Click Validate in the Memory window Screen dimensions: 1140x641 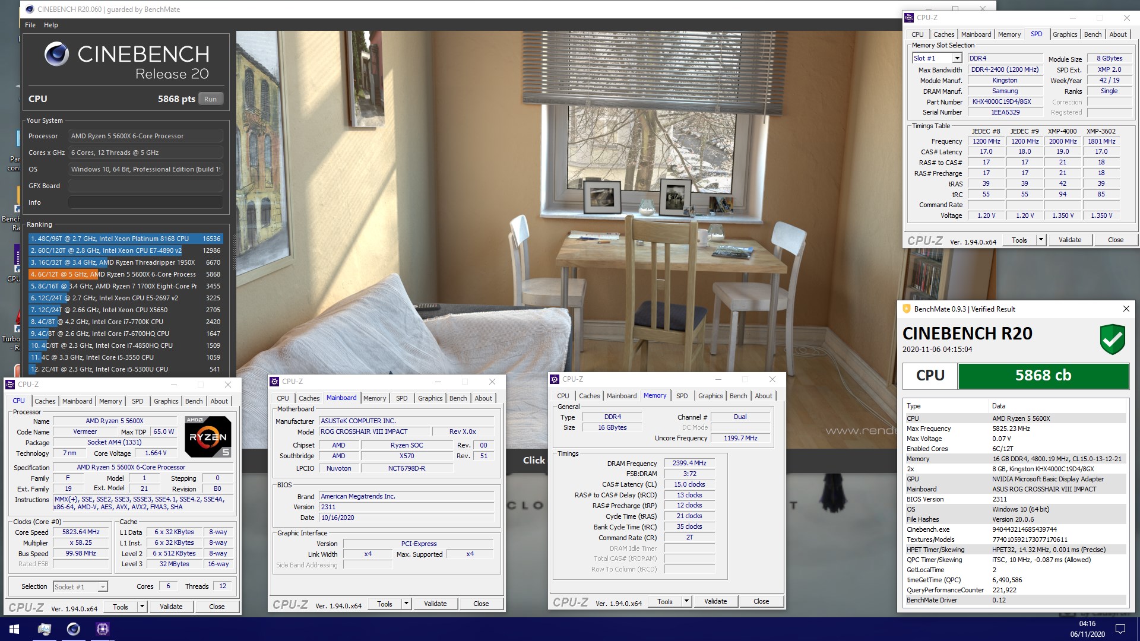715,602
